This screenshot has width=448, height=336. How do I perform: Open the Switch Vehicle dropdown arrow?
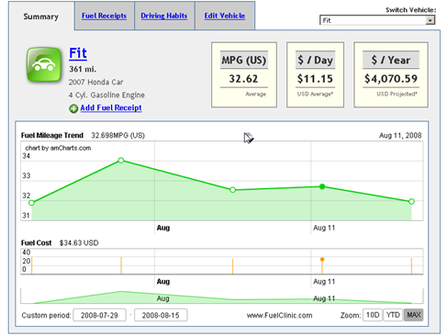point(431,20)
